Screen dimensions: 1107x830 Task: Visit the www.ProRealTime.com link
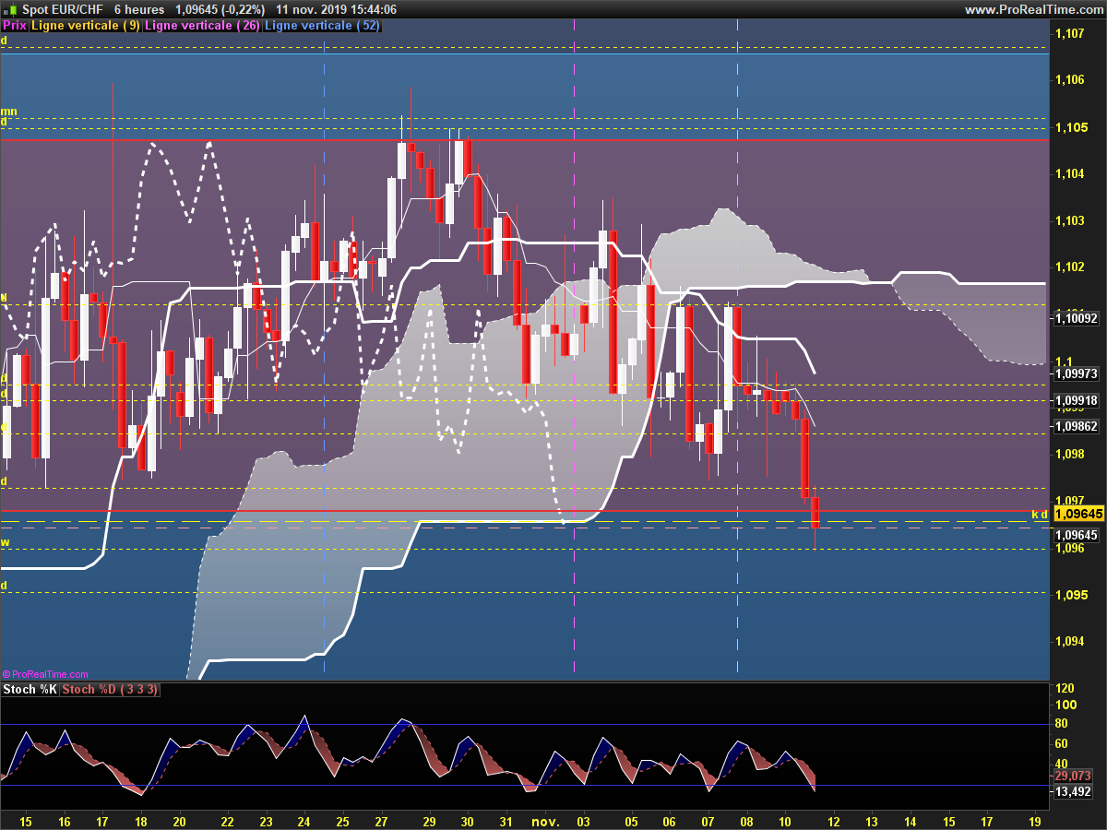[1033, 9]
